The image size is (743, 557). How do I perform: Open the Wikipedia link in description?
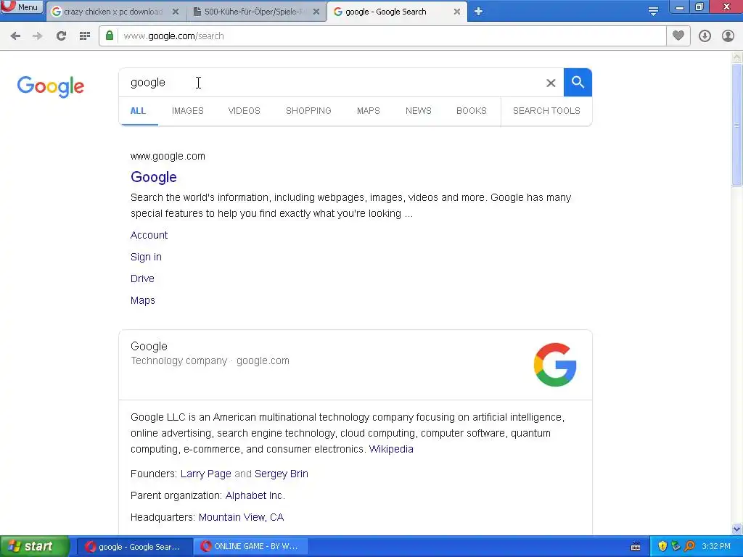click(391, 449)
